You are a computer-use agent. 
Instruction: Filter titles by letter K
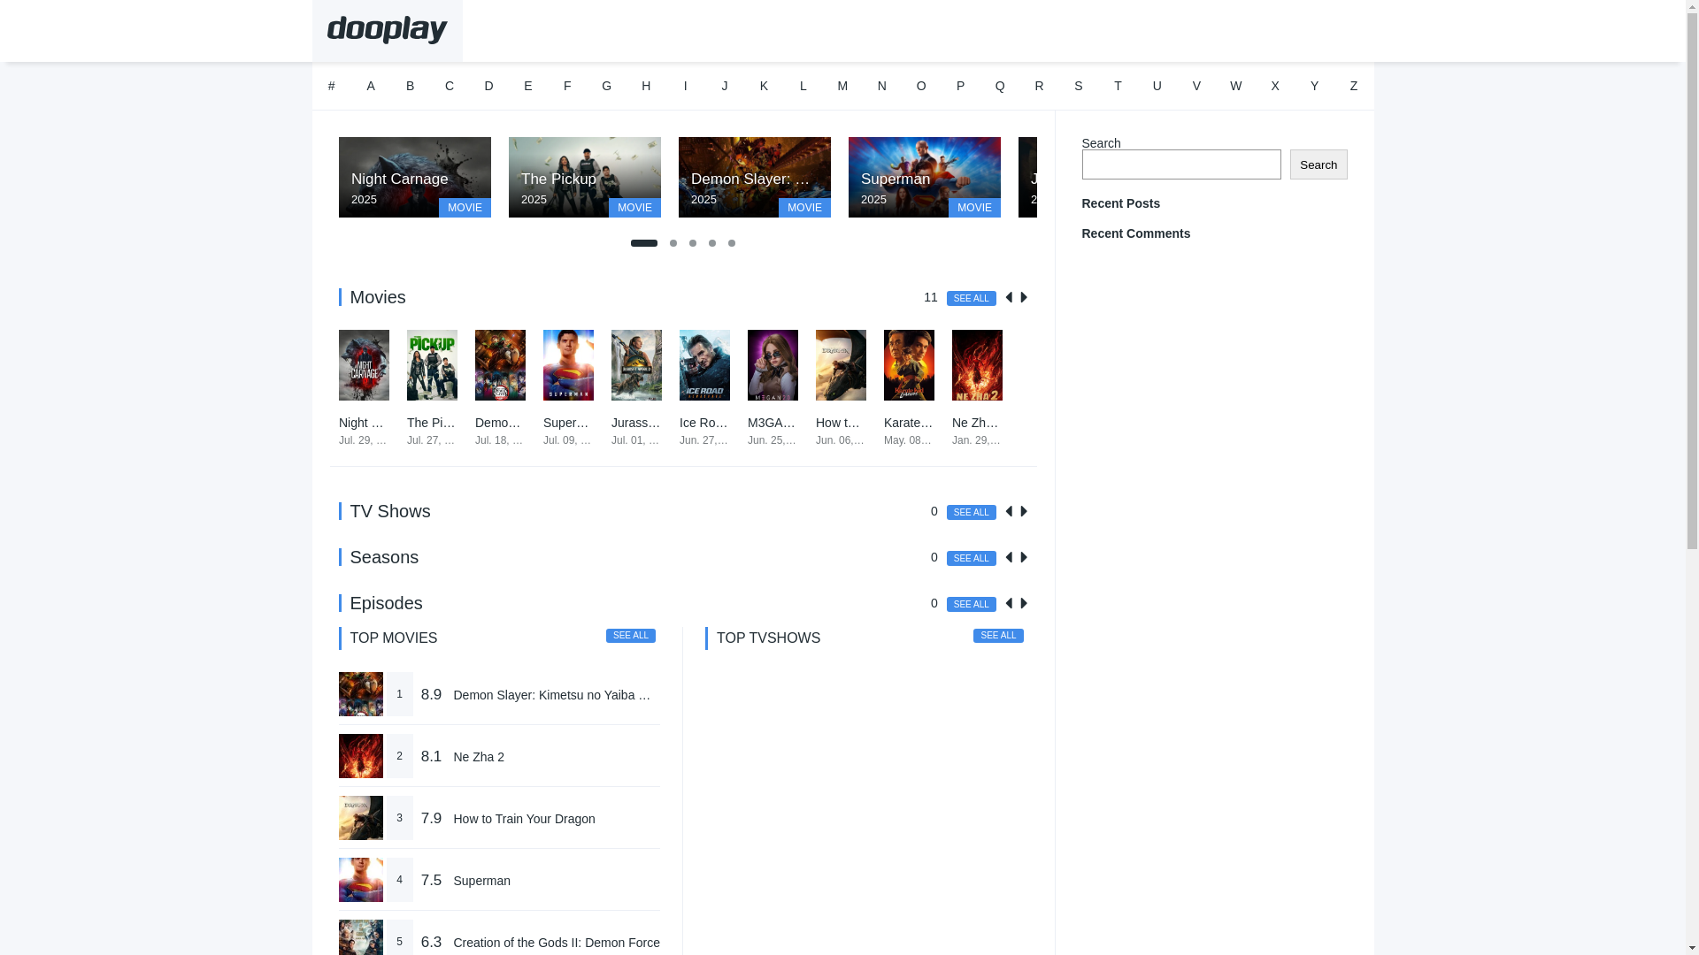click(764, 87)
